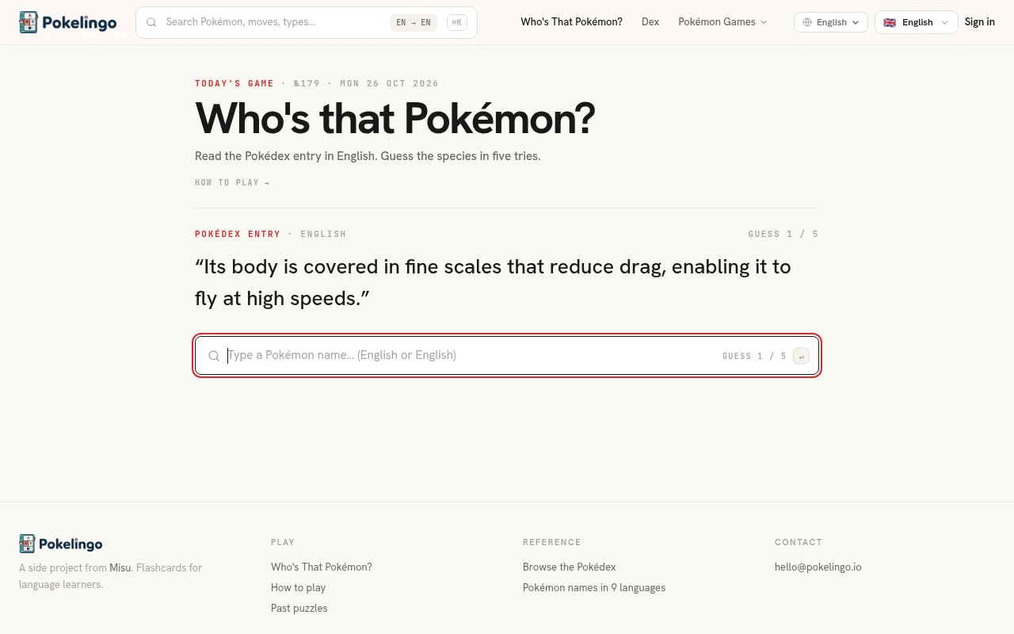
Task: Open Pokémon names in 9 languages
Action: [594, 588]
